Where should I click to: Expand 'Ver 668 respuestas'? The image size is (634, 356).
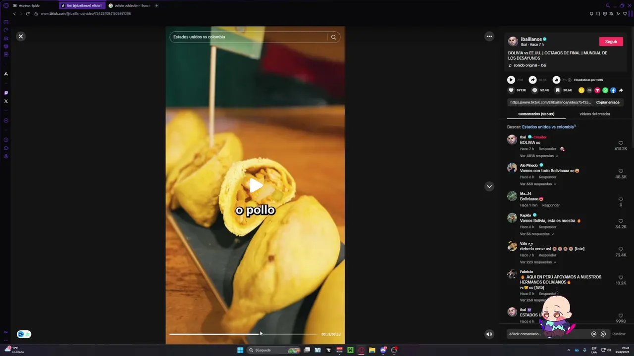(537, 184)
